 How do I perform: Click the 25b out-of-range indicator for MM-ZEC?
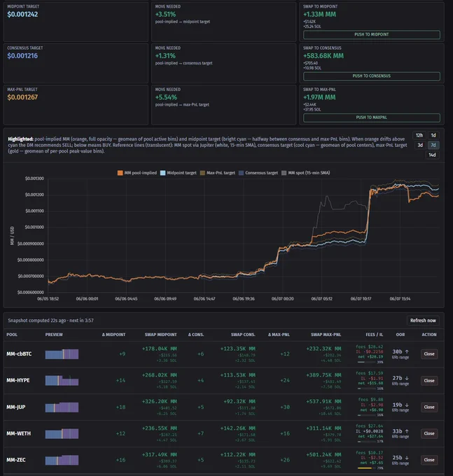[x=400, y=458]
